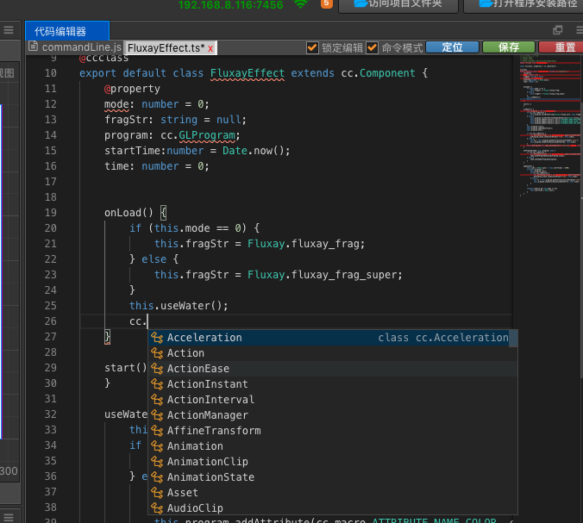Click the green wifi signal icon
This screenshot has width=583, height=523.
coord(301,4)
